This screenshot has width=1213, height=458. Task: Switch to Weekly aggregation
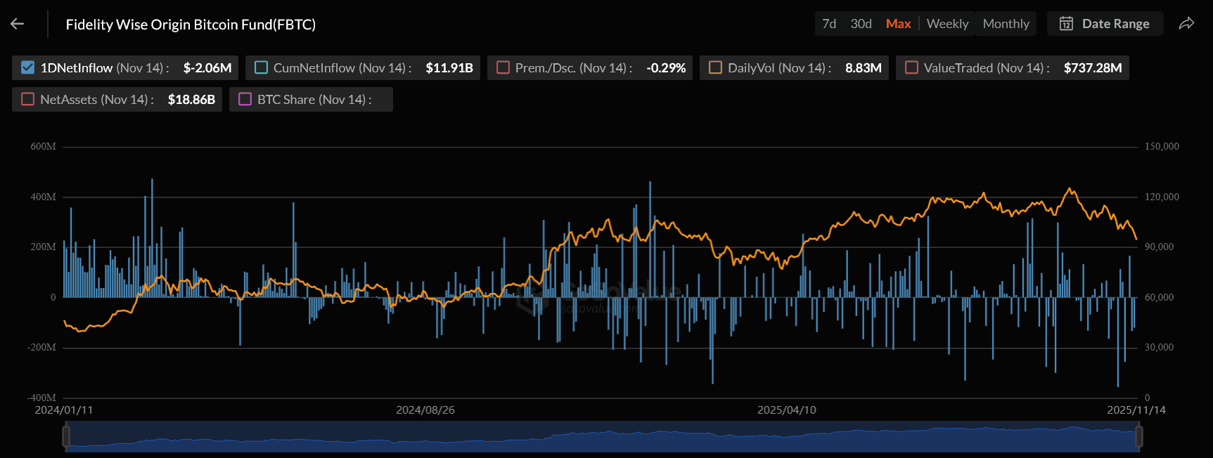pos(947,24)
